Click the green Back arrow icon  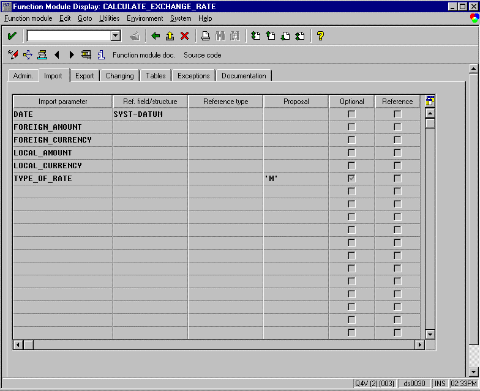tap(156, 36)
